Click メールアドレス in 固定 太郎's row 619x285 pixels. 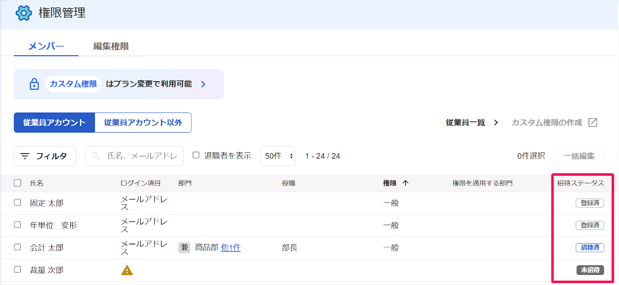(x=144, y=203)
